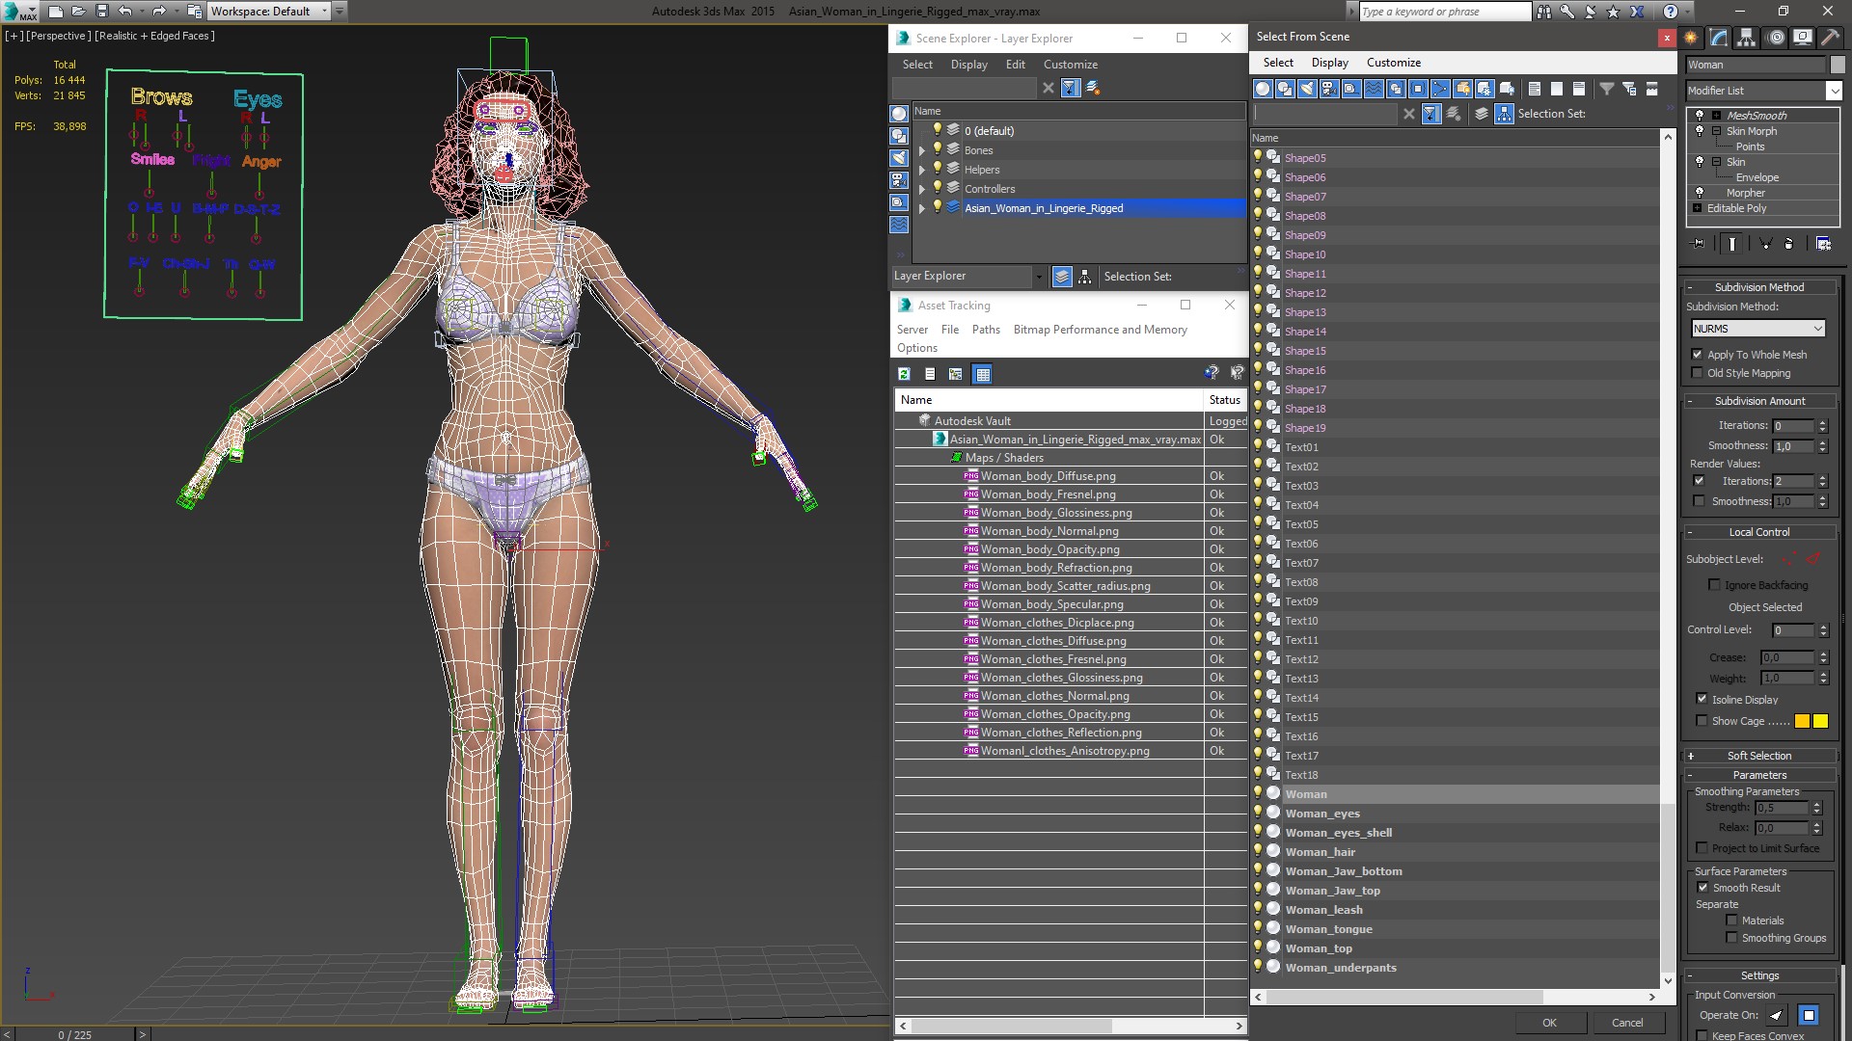Open Workspace Default dropdown
The width and height of the screenshot is (1852, 1041).
click(268, 12)
